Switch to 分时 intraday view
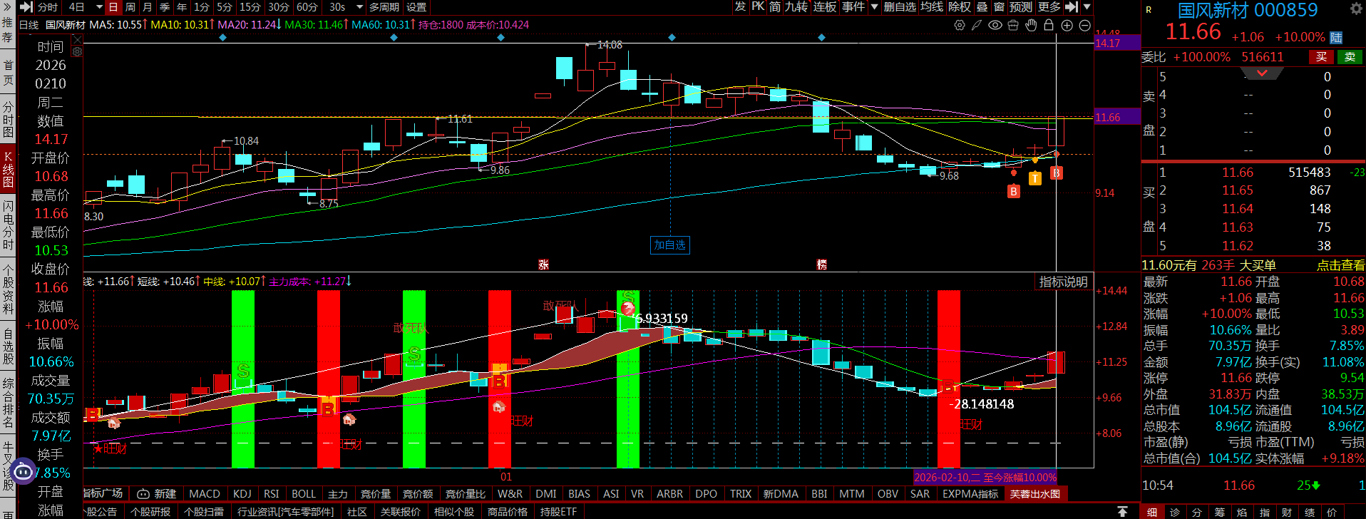This screenshot has width=1366, height=519. click(48, 7)
